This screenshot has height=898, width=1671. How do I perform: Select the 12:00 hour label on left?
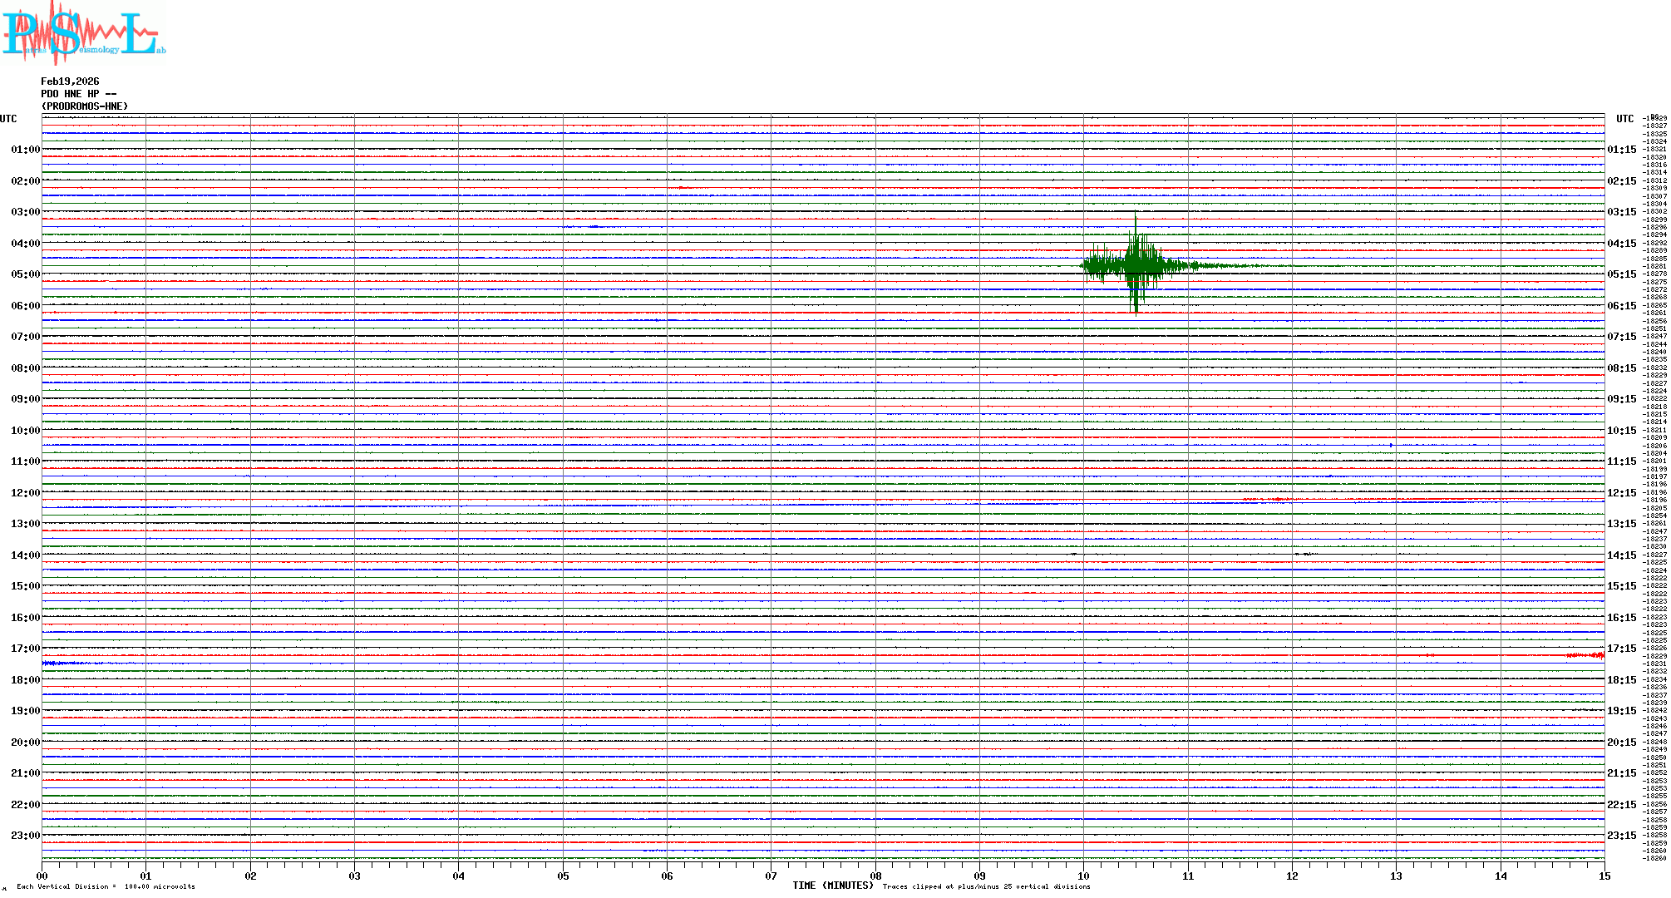tap(25, 493)
